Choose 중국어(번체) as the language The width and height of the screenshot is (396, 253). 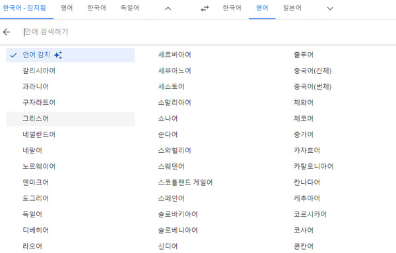313,87
